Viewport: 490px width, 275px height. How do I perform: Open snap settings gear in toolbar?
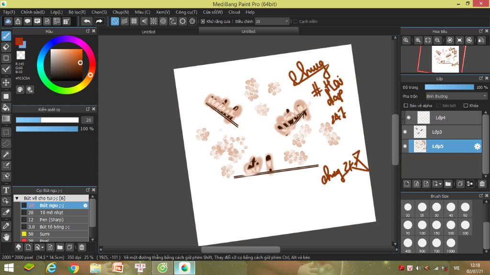pyautogui.click(x=192, y=21)
